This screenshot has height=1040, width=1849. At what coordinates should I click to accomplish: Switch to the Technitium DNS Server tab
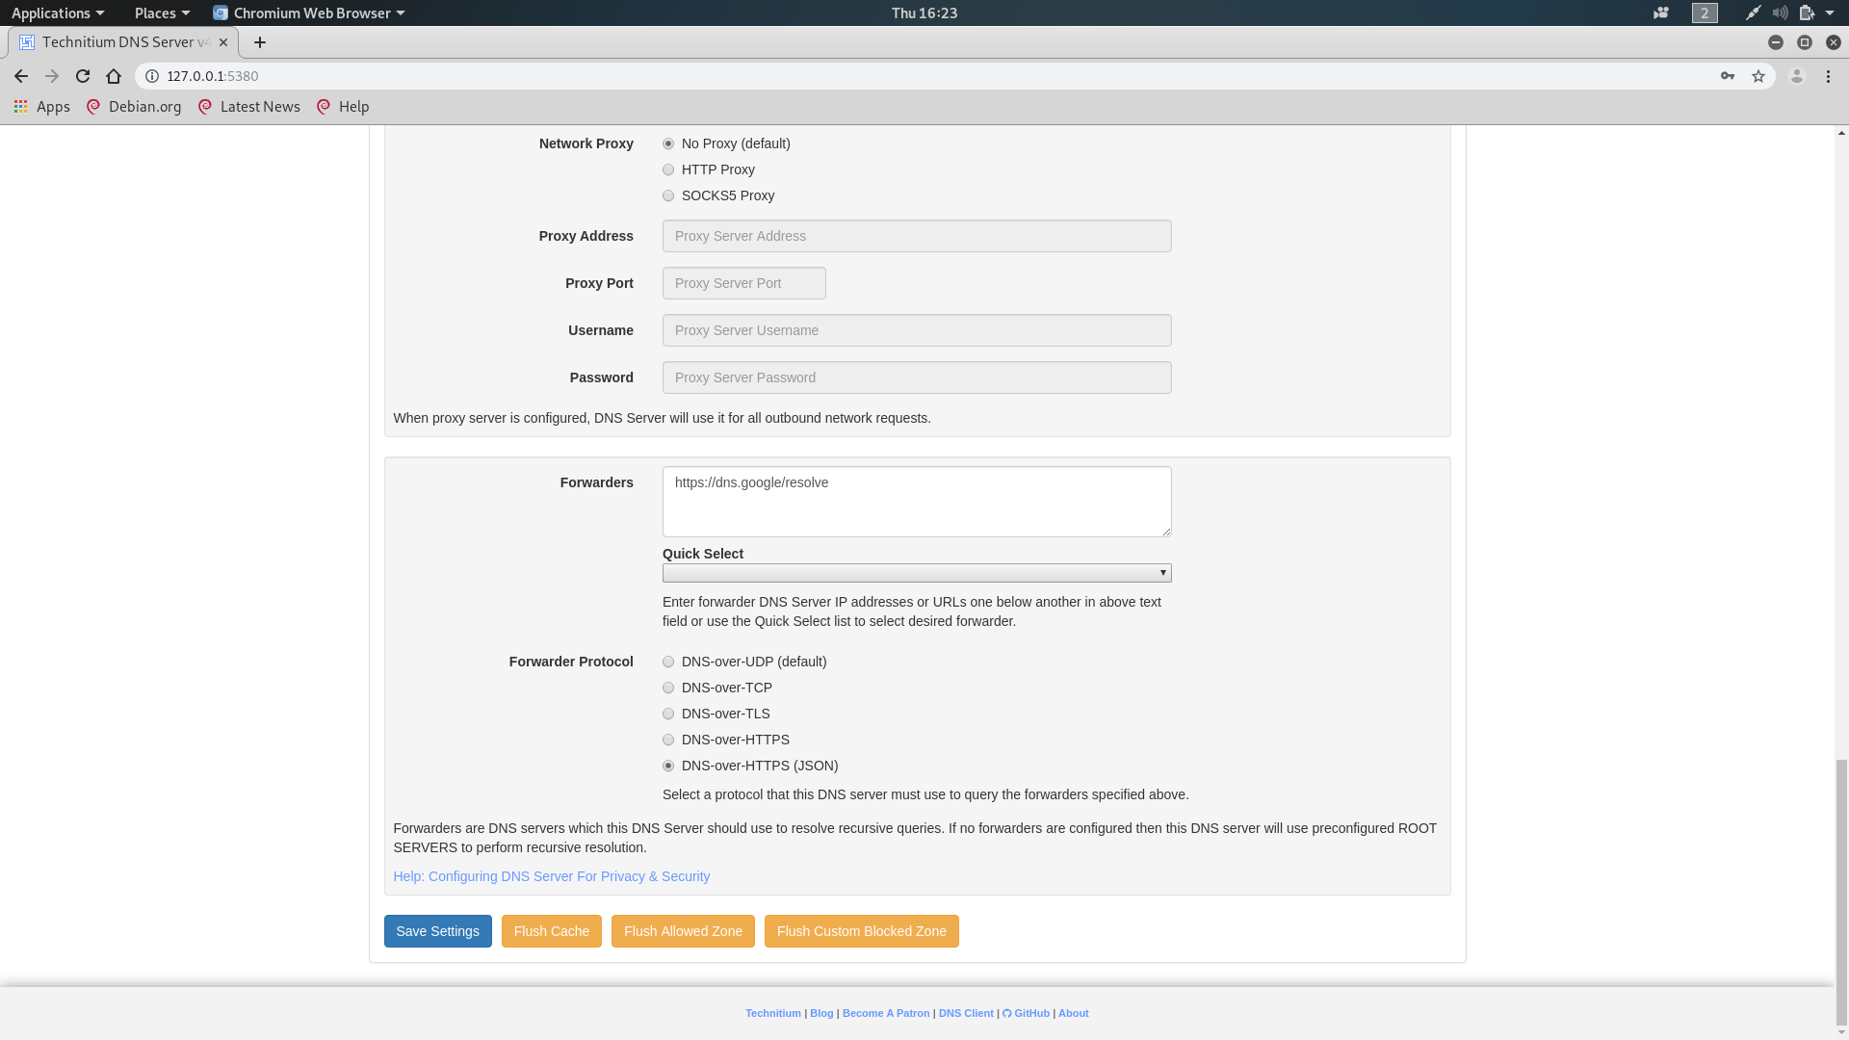point(116,41)
